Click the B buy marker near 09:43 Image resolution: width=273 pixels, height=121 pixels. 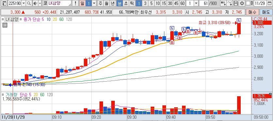(180, 37)
